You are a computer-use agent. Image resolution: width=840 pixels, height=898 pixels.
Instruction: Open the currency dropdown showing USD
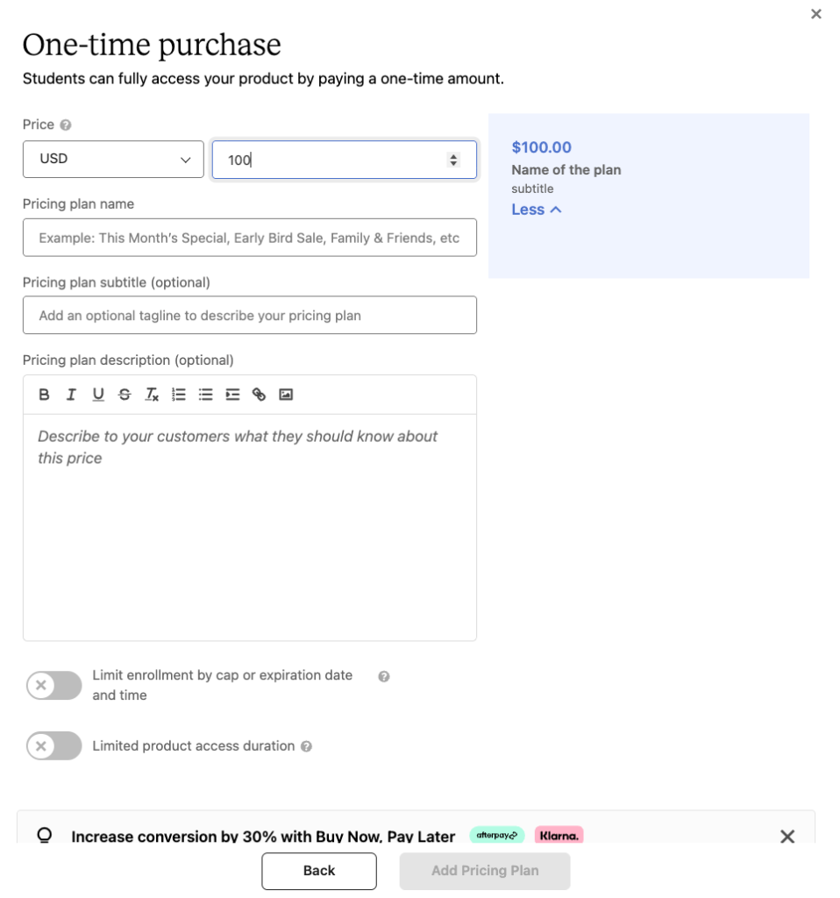113,159
